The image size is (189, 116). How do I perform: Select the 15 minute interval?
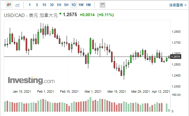[x=44, y=5]
